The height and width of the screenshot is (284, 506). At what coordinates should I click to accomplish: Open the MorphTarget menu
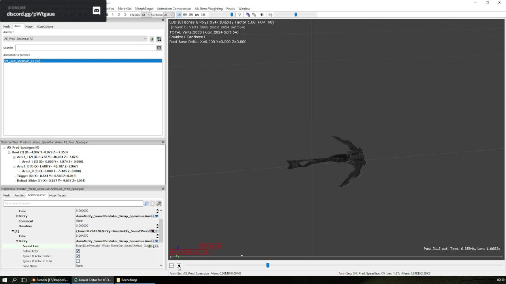pyautogui.click(x=144, y=8)
